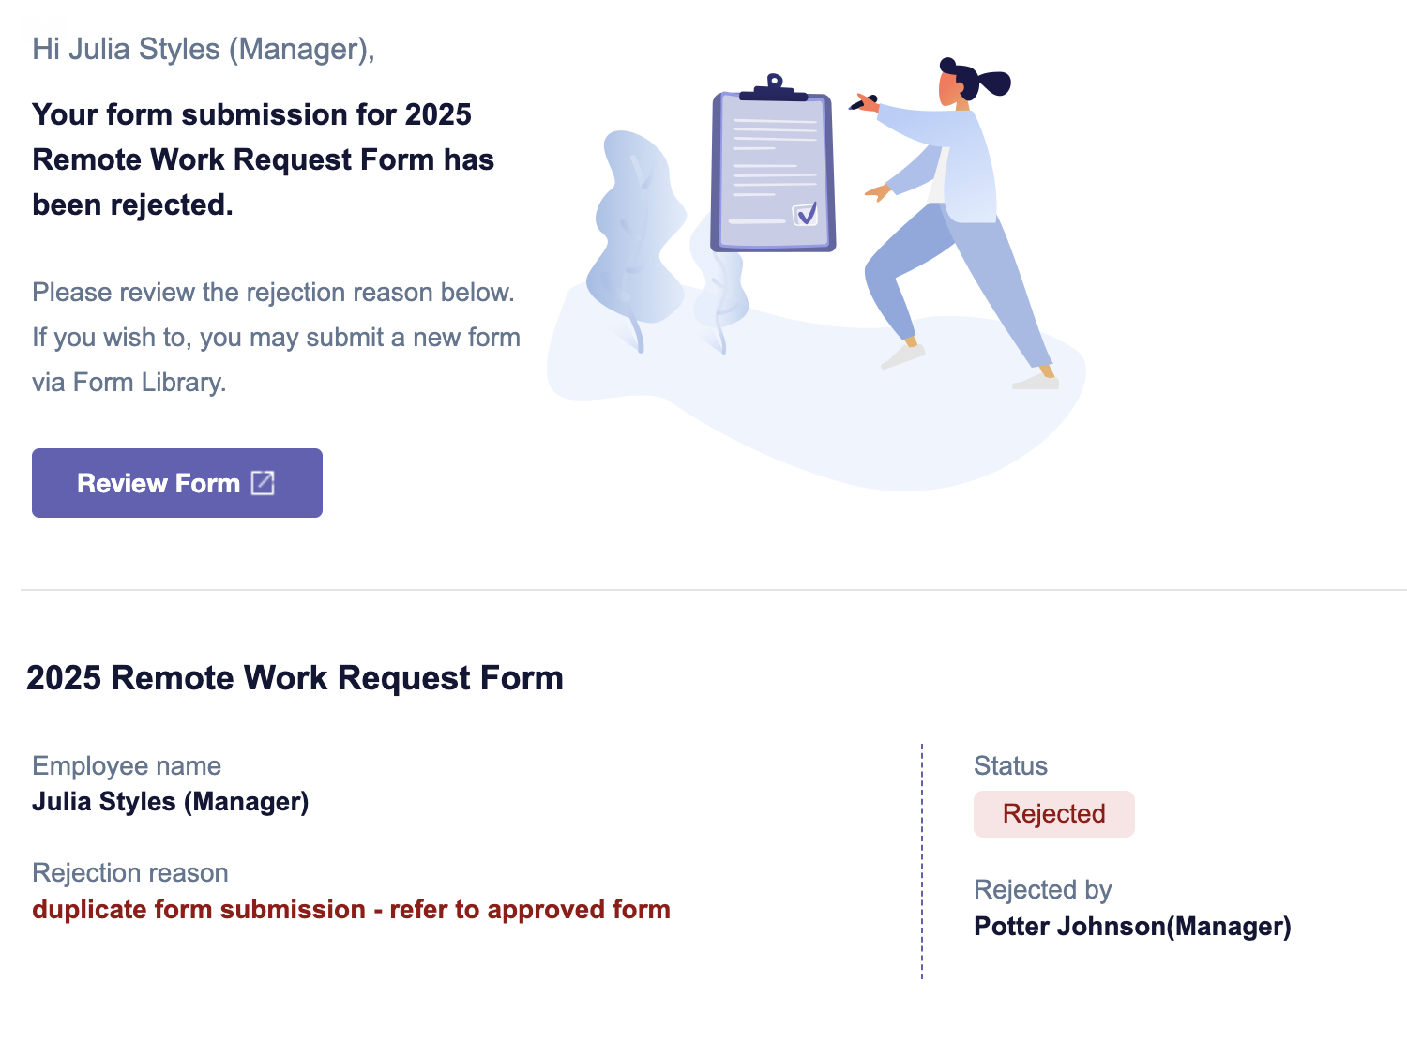Click the red Rejected status badge

1053,813
